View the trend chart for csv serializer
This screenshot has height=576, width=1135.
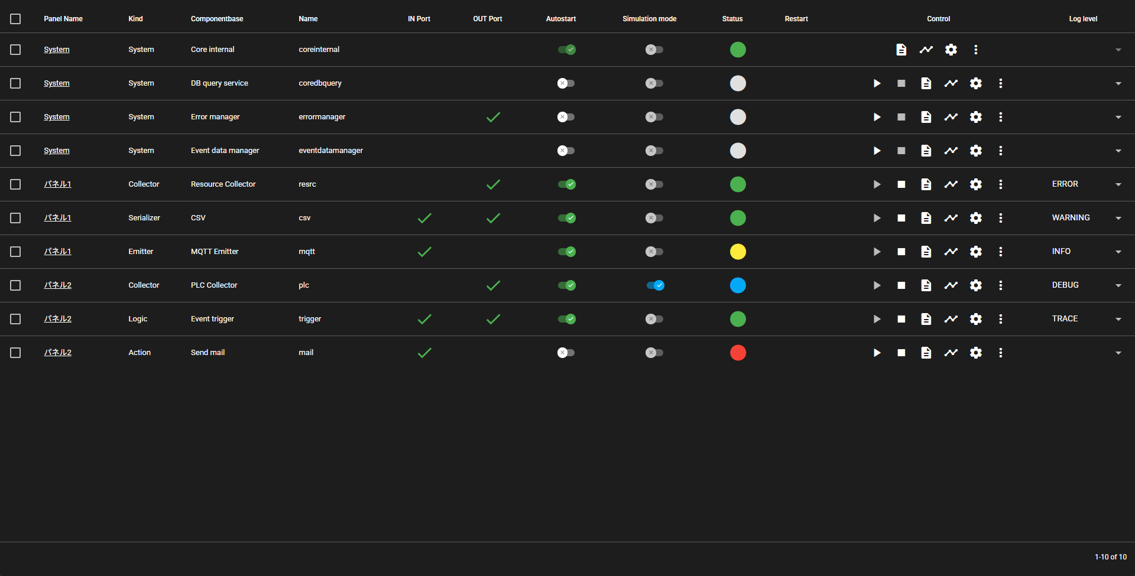pos(951,218)
